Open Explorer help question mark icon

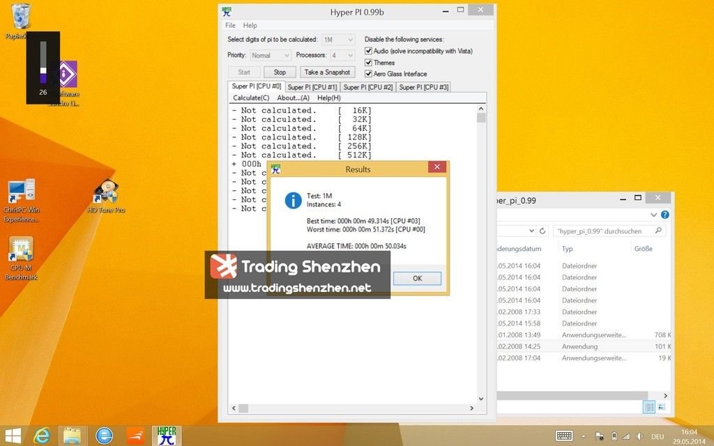(664, 215)
